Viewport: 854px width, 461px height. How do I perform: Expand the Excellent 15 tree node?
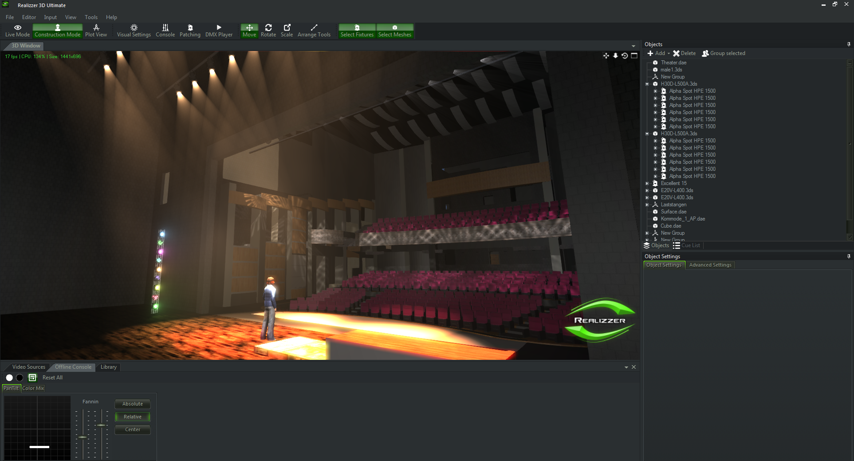point(647,183)
